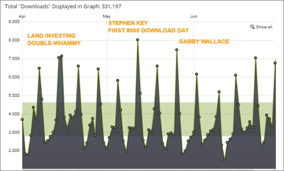Viewport: 284px width, 171px height.
Task: Select the 5,200 data point in mid-June
Action: [x=219, y=92]
